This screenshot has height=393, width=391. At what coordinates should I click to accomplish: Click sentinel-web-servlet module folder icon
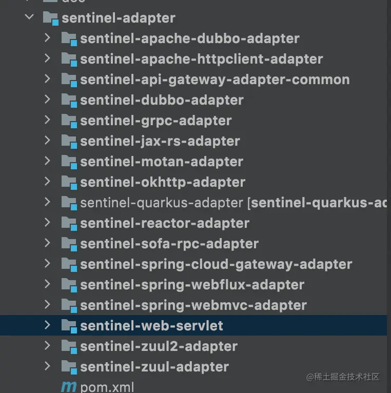[x=69, y=326]
